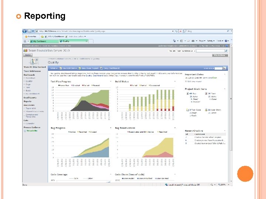Click Copy Dashboard icon in toolbar
Screen dimensions: 266x199
point(102,68)
